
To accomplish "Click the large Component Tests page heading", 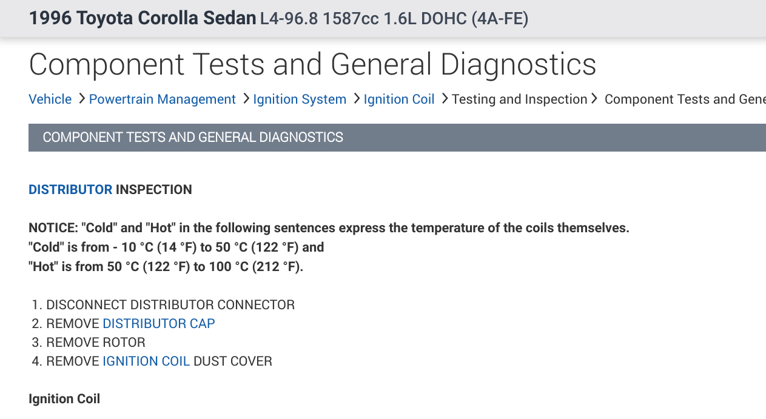I will click(x=312, y=65).
